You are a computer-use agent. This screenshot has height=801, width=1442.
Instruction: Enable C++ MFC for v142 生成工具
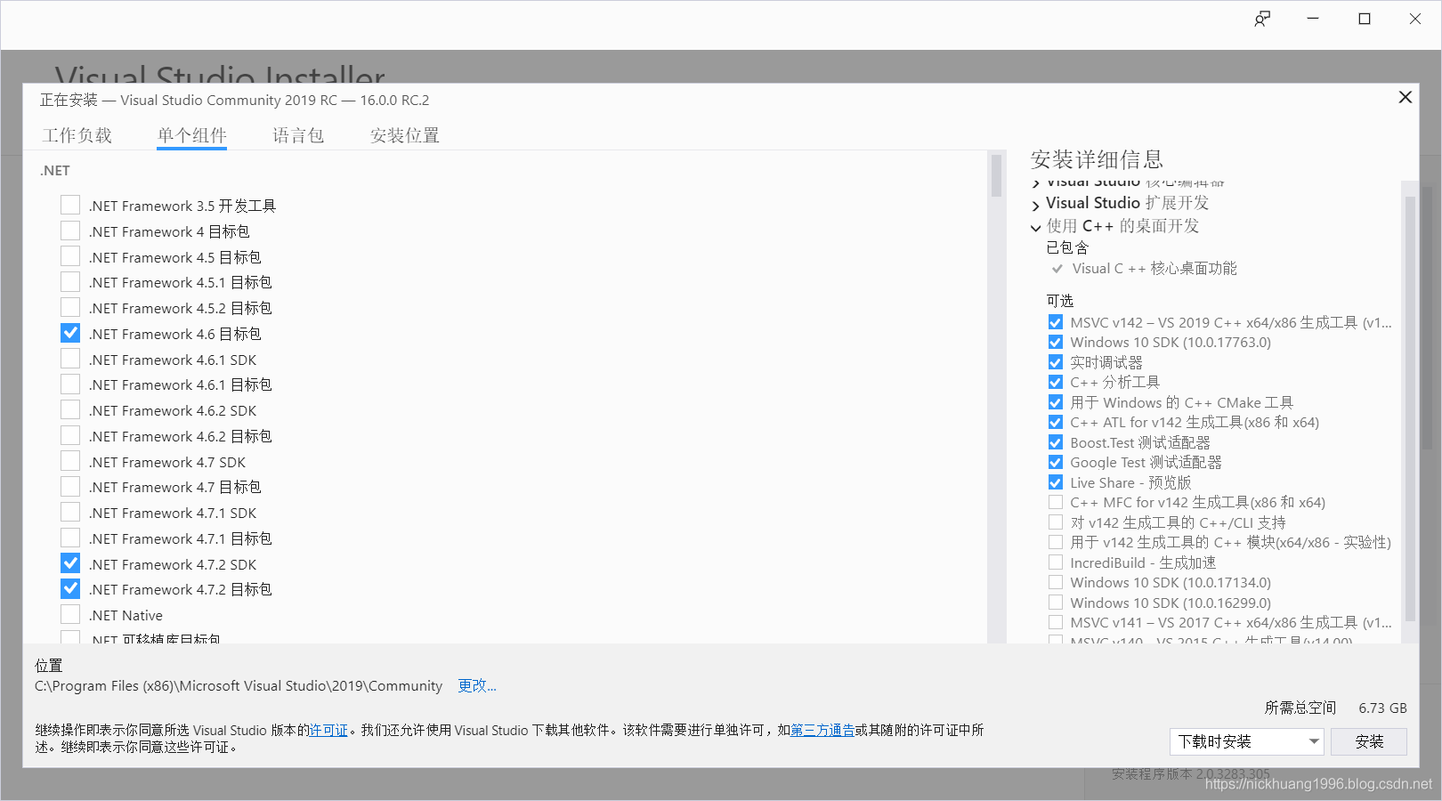pyautogui.click(x=1055, y=501)
